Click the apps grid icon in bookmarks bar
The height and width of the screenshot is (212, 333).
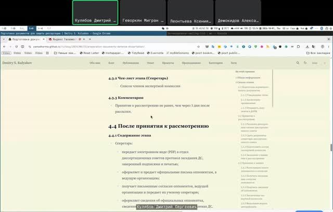[x=47, y=53]
